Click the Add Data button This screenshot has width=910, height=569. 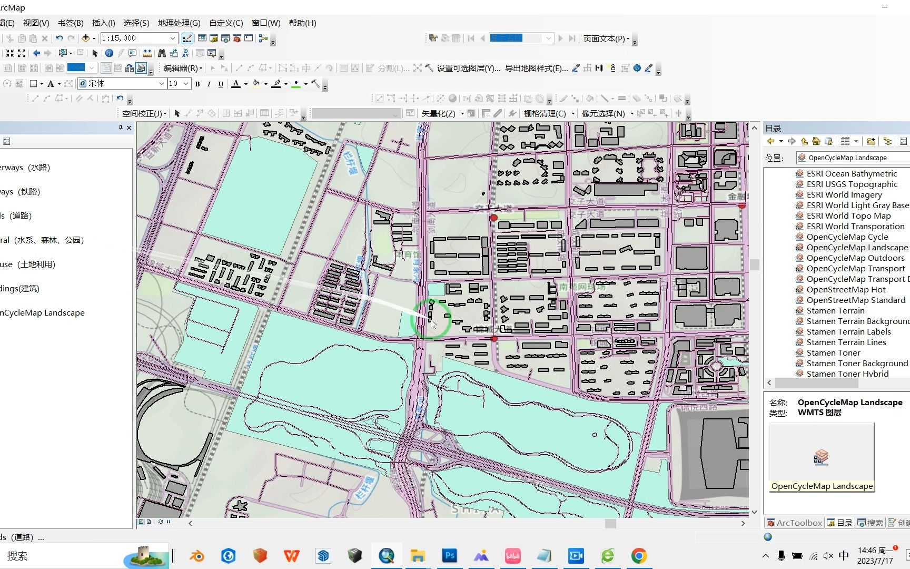pyautogui.click(x=85, y=38)
